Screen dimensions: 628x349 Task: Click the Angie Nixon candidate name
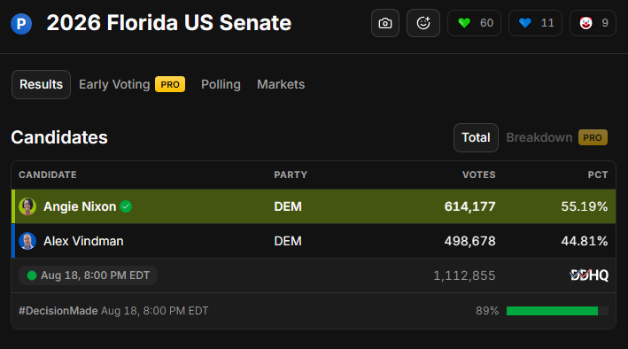point(80,206)
